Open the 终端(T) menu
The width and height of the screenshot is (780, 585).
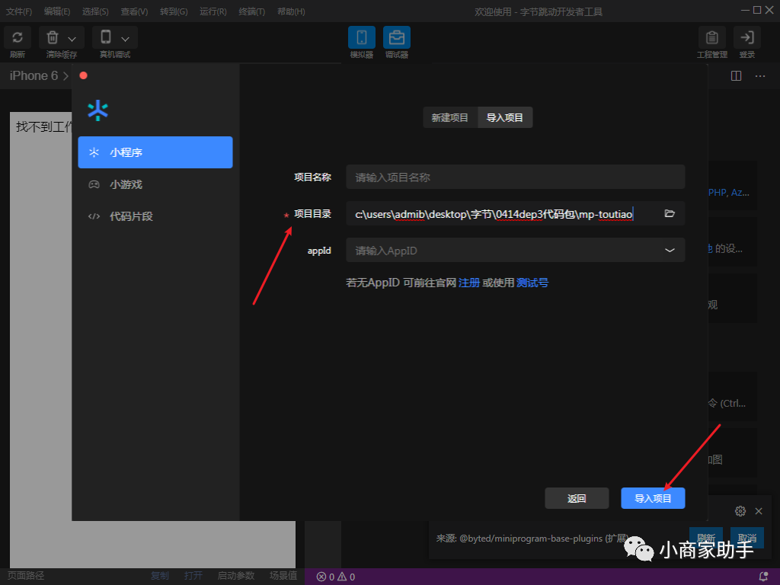click(251, 11)
